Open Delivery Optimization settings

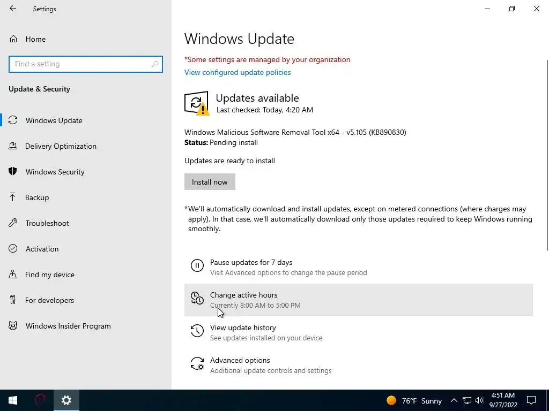point(86,146)
